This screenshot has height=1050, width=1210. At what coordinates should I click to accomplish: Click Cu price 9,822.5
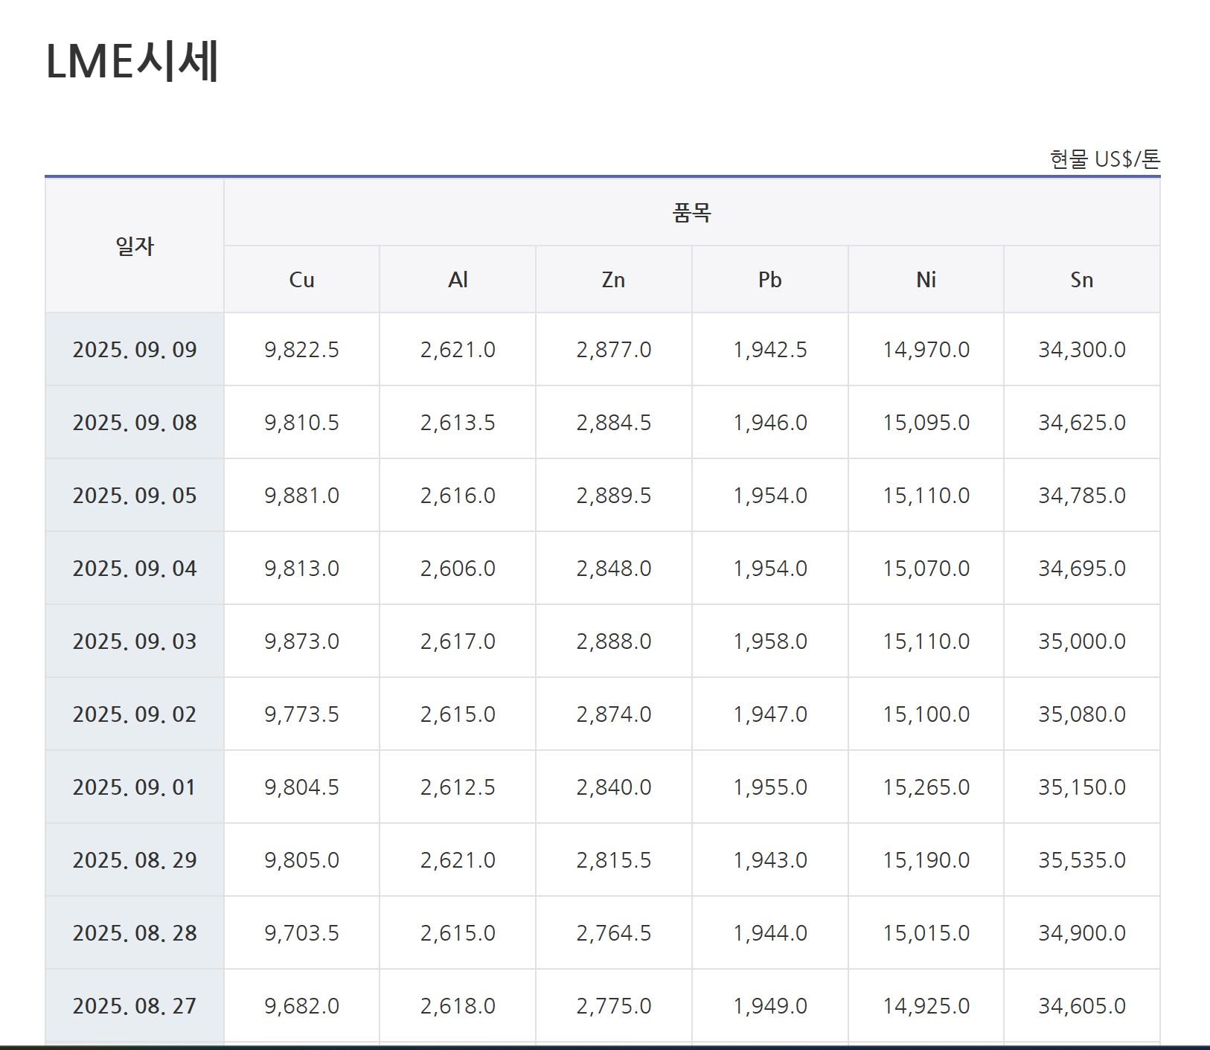click(301, 350)
